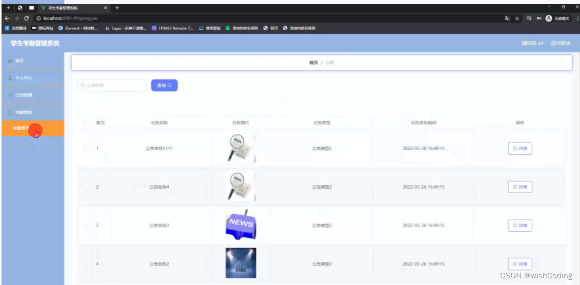This screenshot has width=580, height=285.
Task: Close the 学生考勤管理系统 browser tab
Action: coord(106,8)
